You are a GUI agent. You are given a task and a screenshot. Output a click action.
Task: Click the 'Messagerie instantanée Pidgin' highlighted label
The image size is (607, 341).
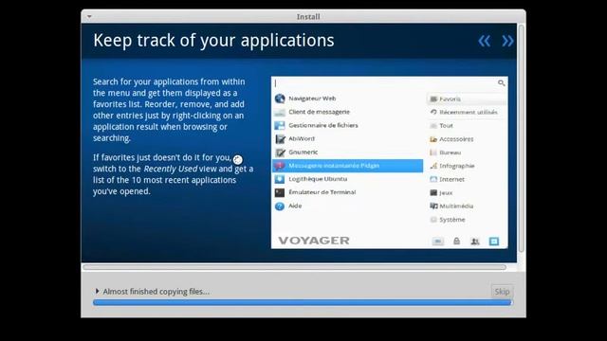[x=334, y=166]
